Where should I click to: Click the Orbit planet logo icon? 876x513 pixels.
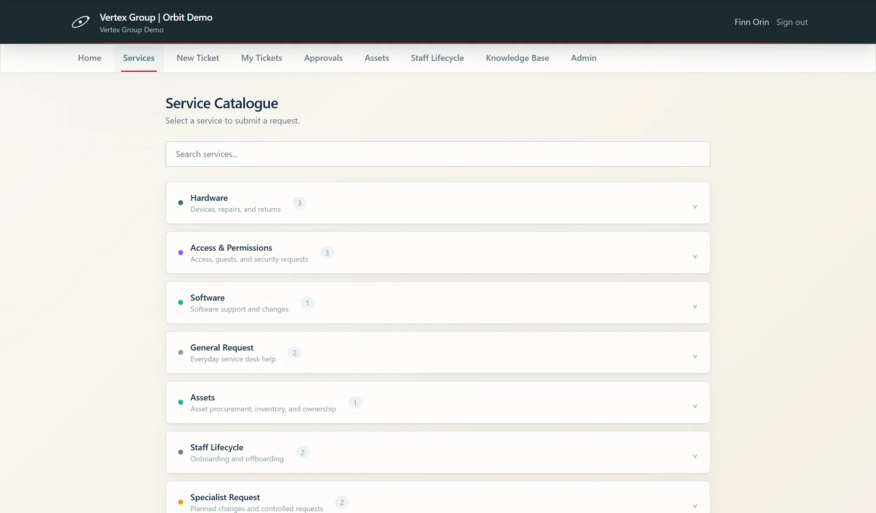click(x=80, y=22)
